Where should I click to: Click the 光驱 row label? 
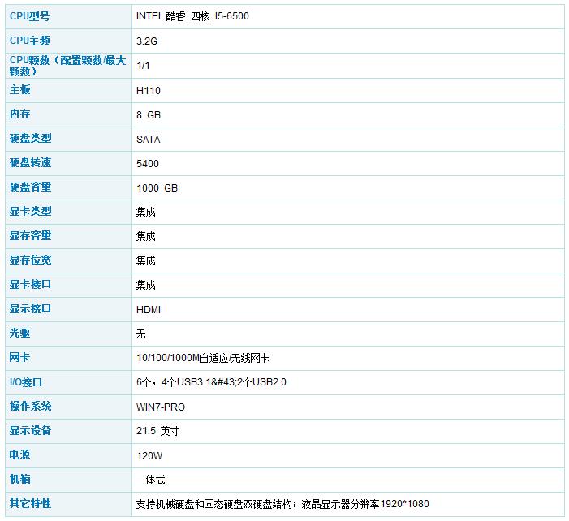click(20, 334)
